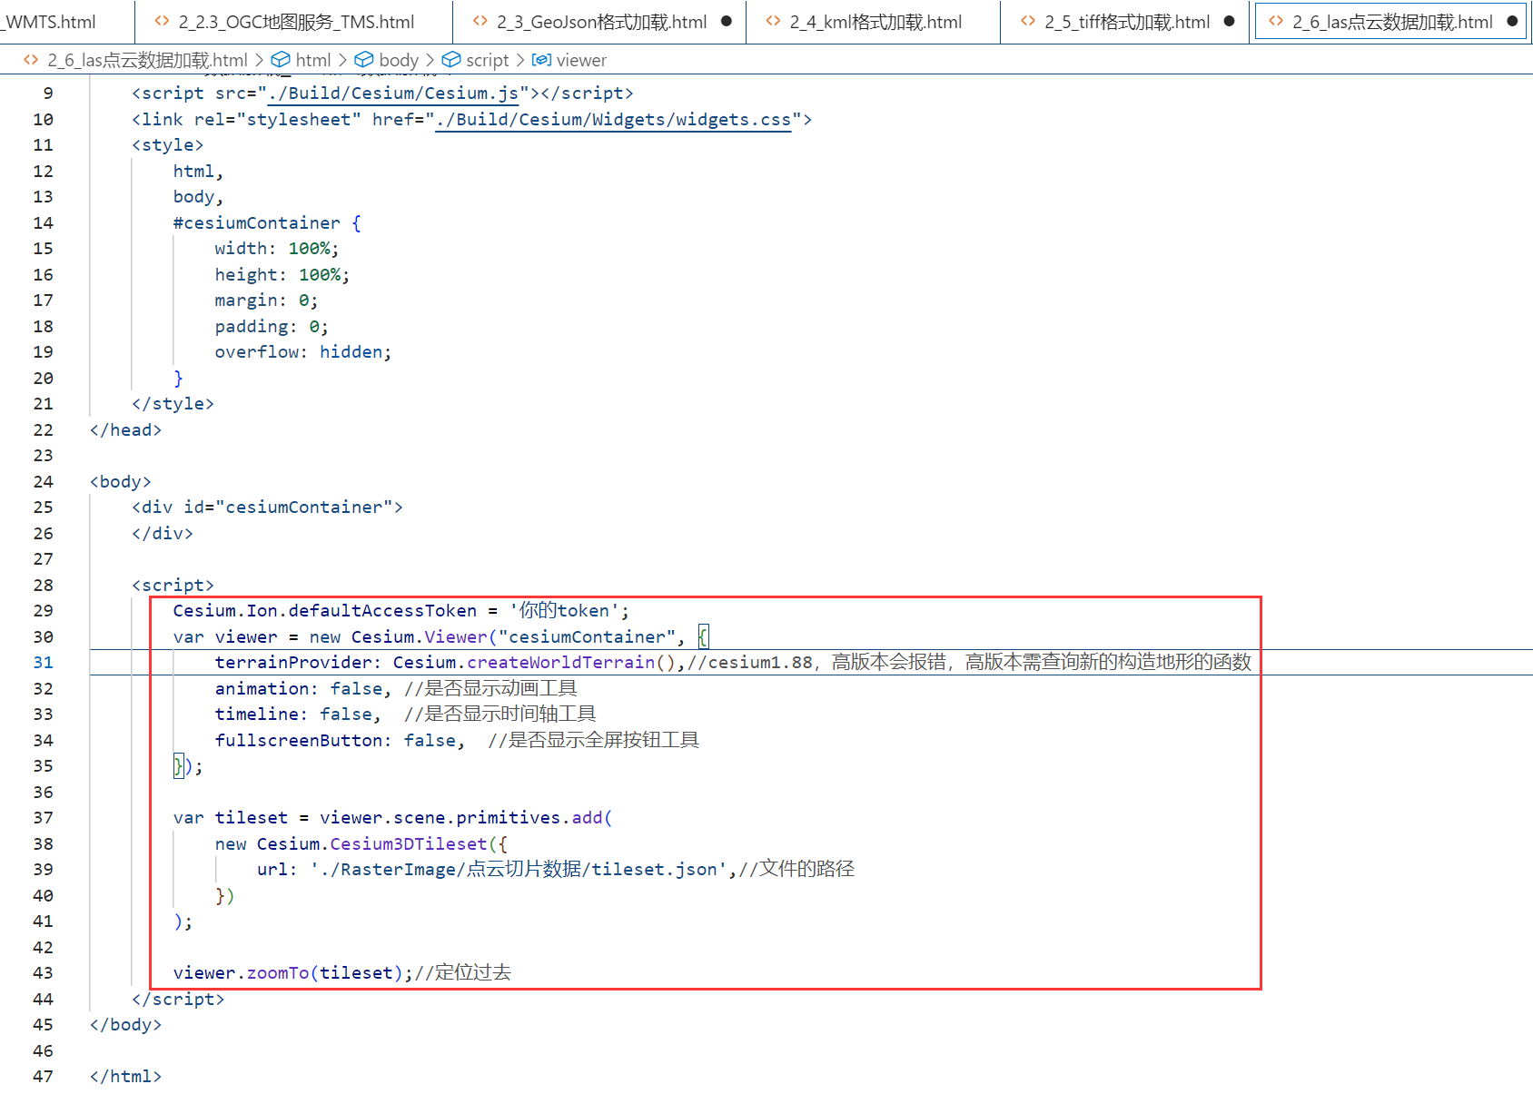Place cursor on 'overflow: hidden;' text
Image resolution: width=1533 pixels, height=1094 pixels.
pyautogui.click(x=303, y=352)
